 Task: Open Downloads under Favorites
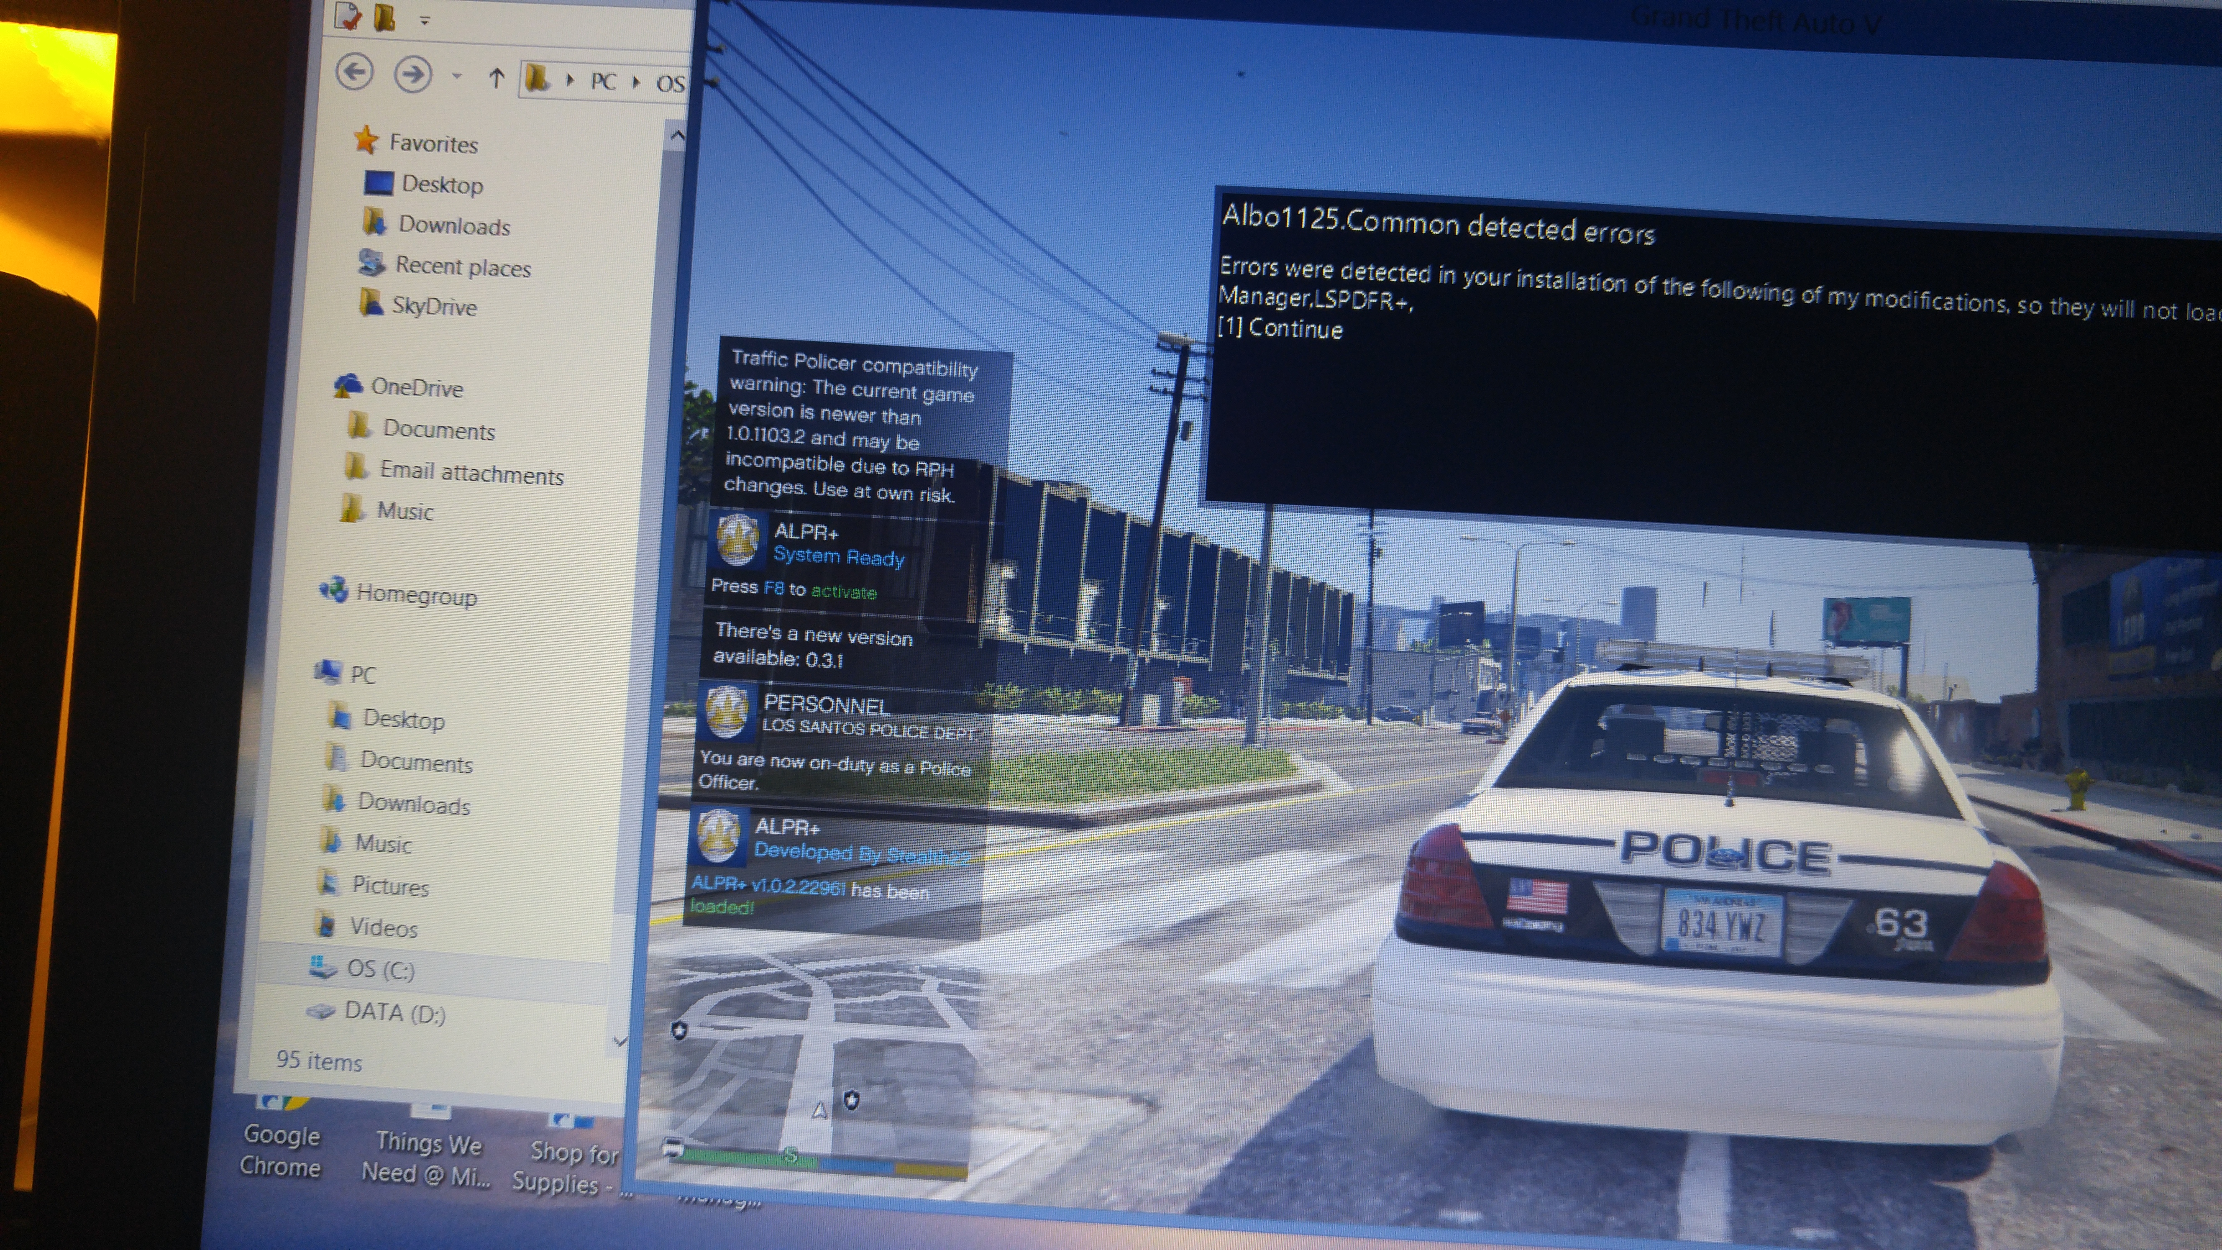click(x=454, y=225)
